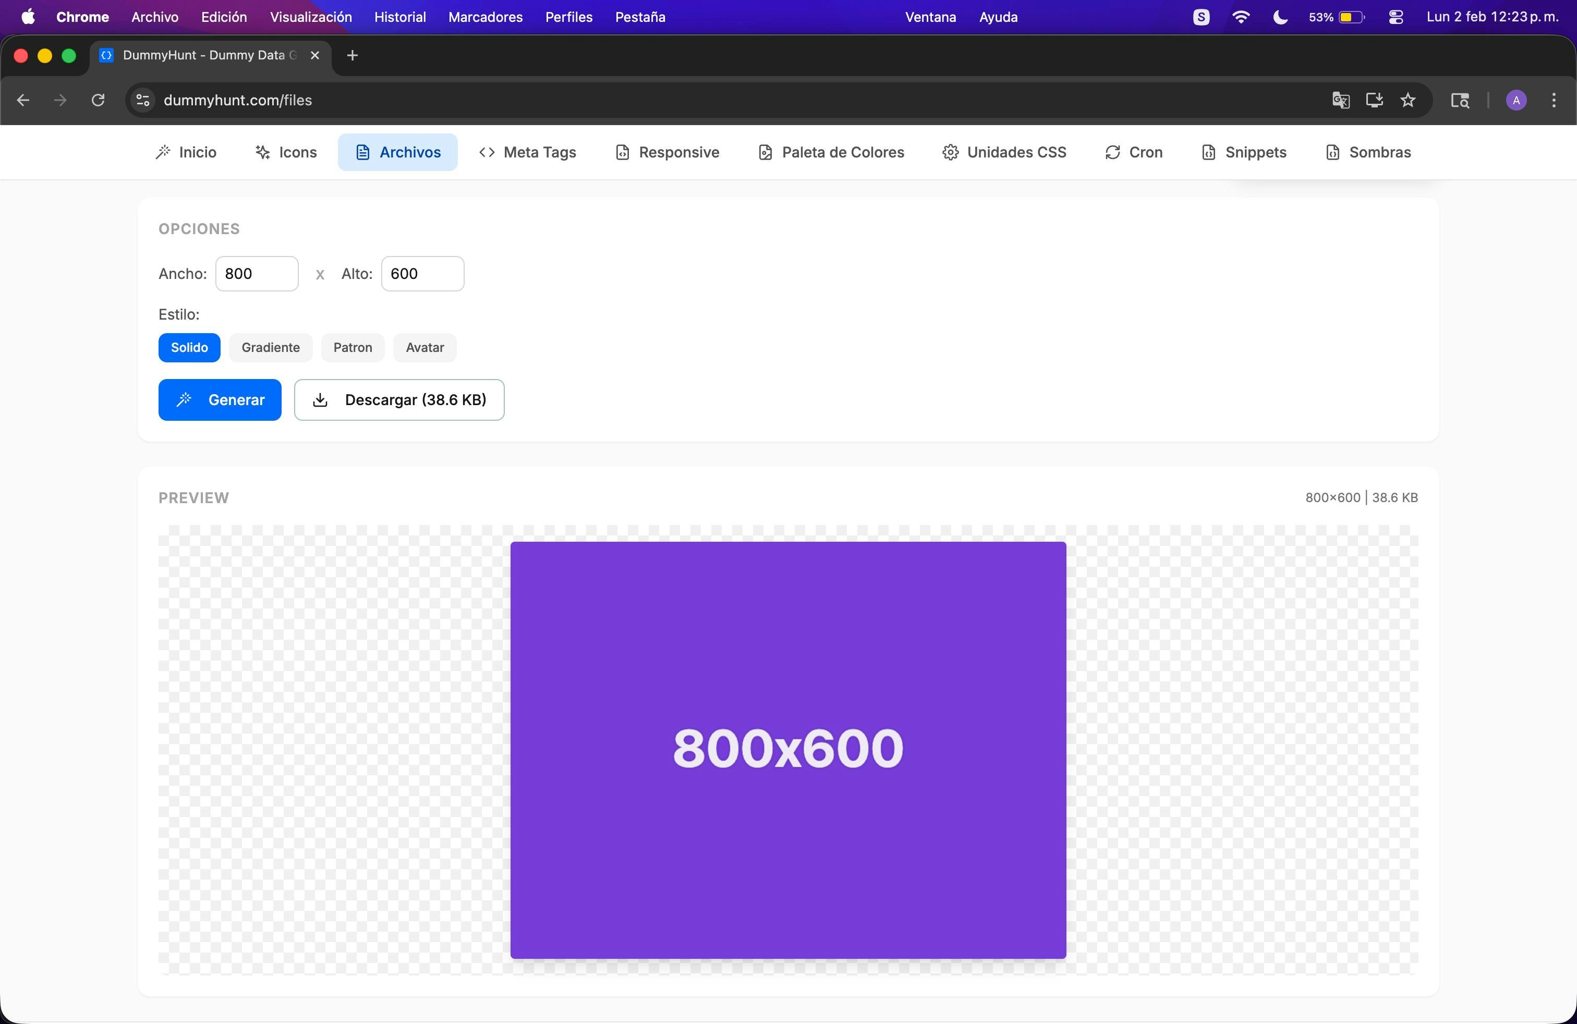
Task: Select the Solido style option
Action: 189,348
